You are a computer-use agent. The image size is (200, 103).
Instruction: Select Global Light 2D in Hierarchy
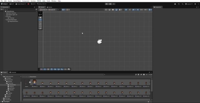(x=12, y=15)
